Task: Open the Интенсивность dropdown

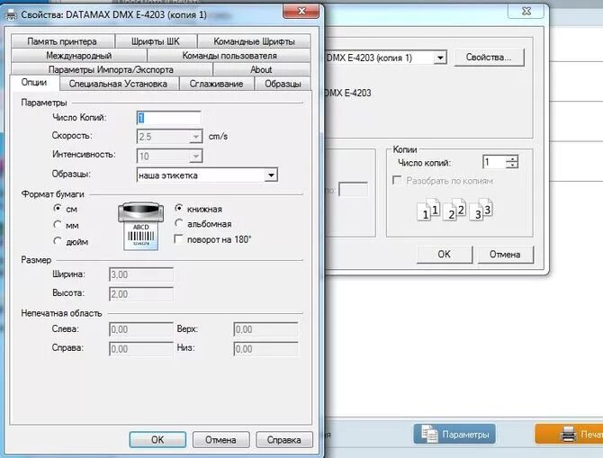Action: [x=195, y=156]
